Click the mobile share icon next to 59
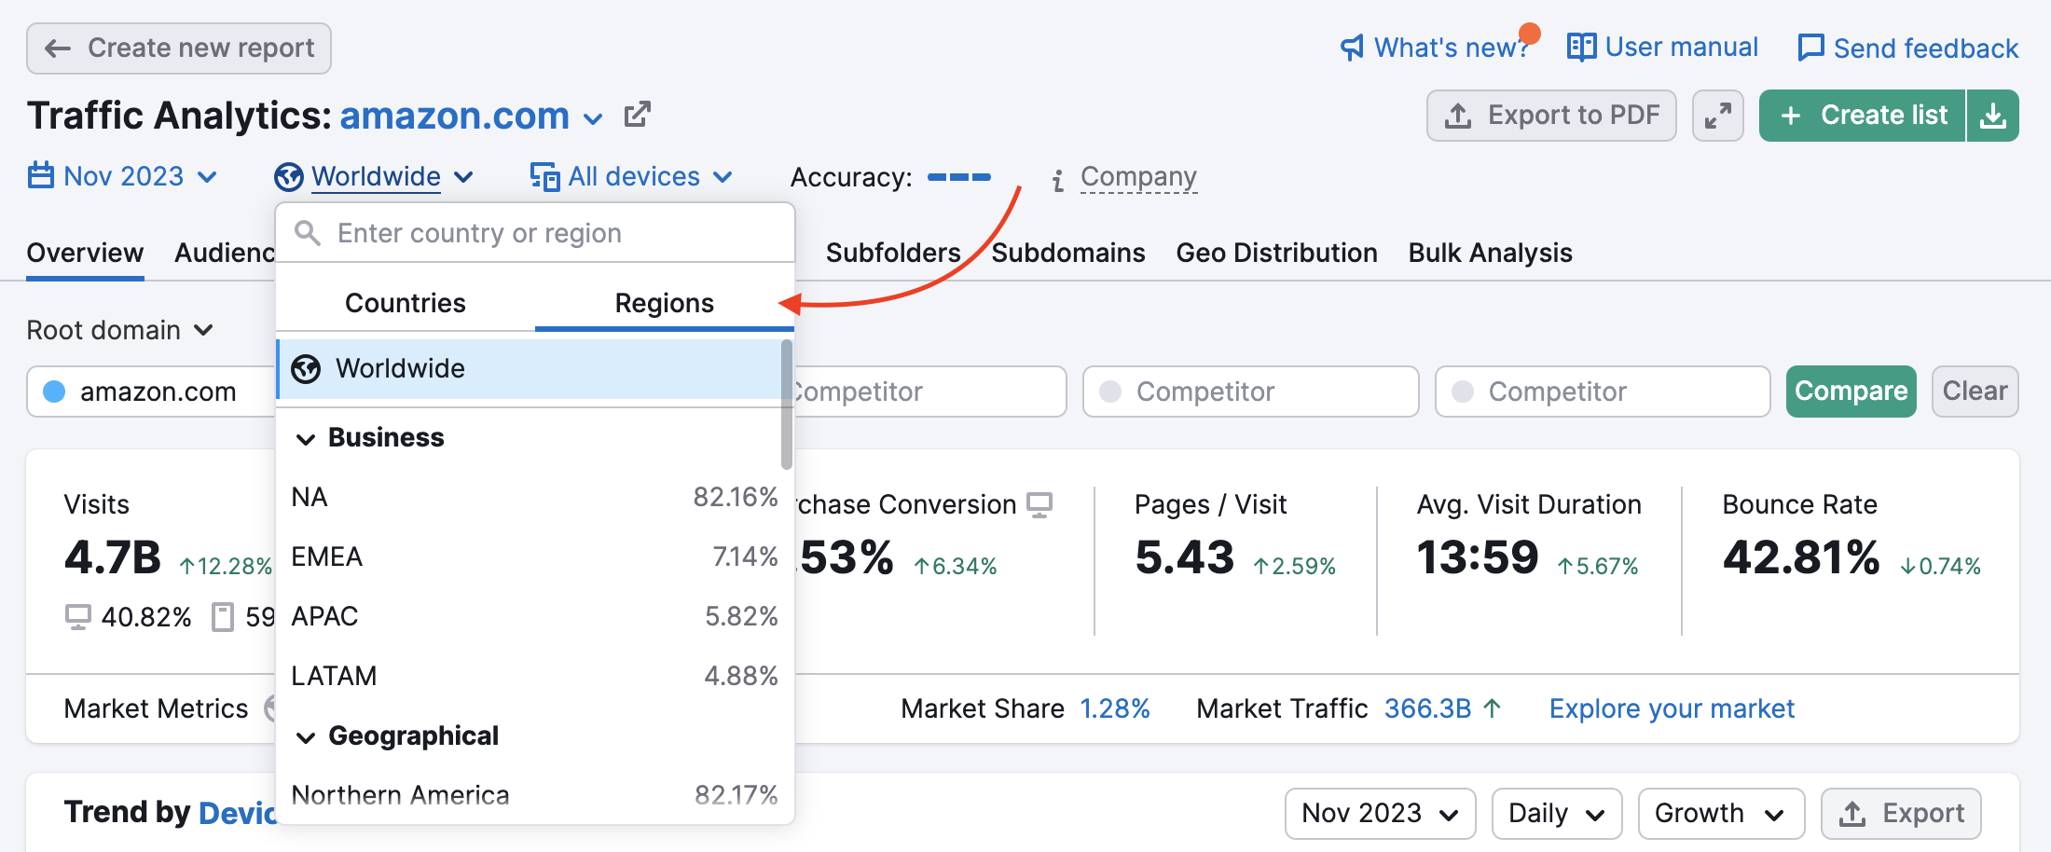The height and width of the screenshot is (852, 2051). point(223,617)
